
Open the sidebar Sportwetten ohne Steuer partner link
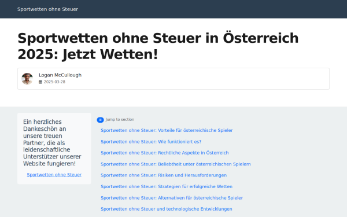(x=54, y=175)
